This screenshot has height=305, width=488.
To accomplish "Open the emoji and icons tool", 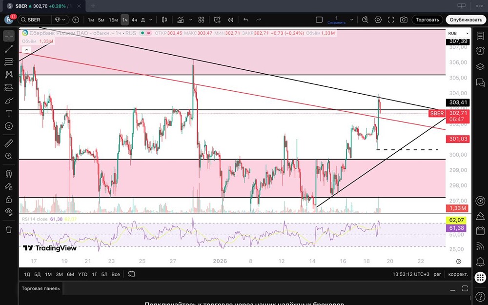I will [9, 126].
